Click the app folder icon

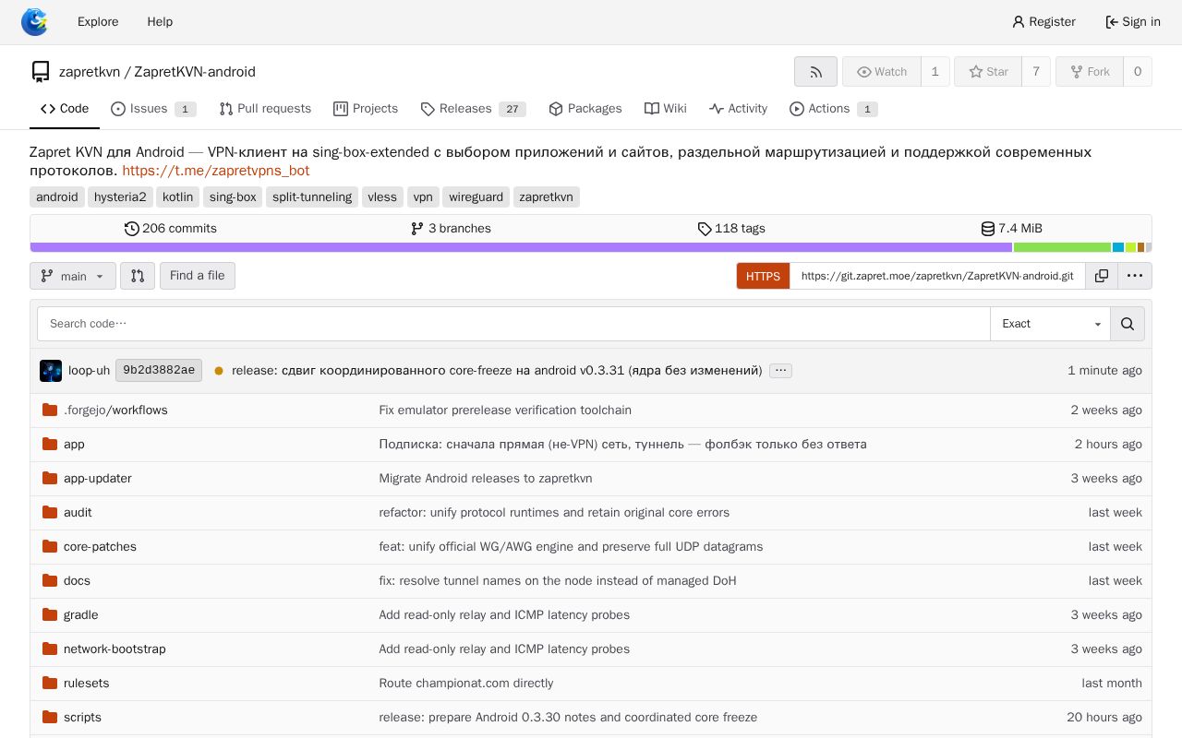coord(50,444)
